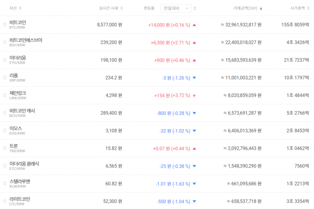
Task: Click the 198,100 원 price
Action: (x=111, y=60)
